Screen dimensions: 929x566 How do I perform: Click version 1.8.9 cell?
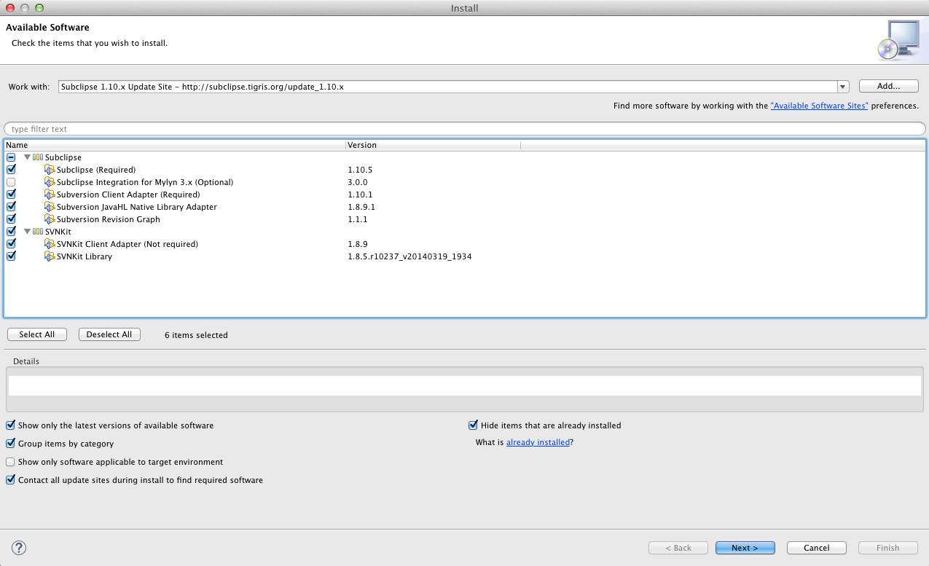[358, 244]
